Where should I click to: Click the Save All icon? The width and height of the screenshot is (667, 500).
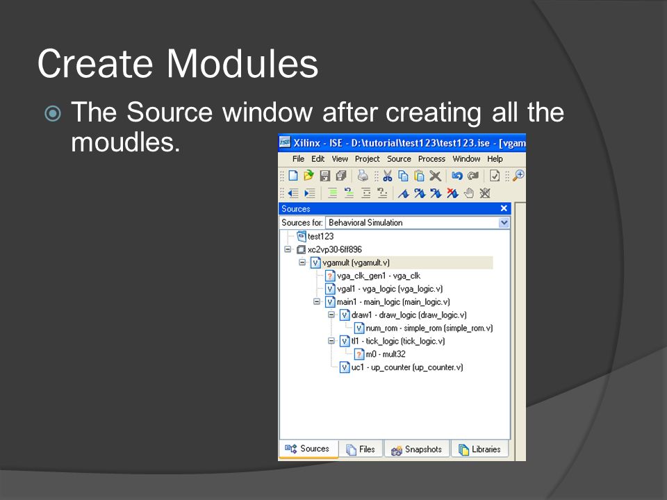[341, 176]
